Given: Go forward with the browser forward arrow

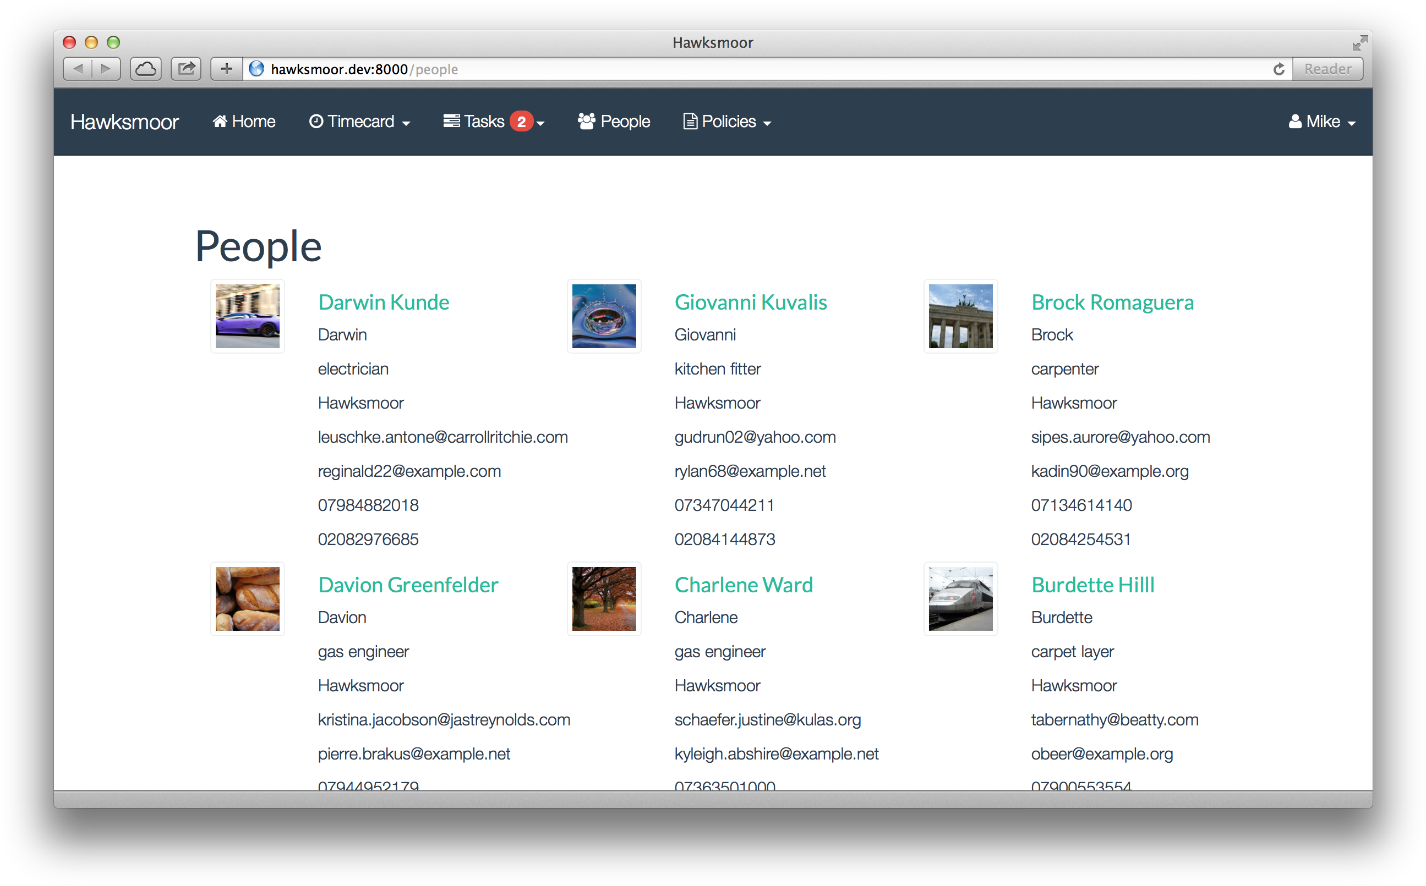Looking at the screenshot, I should 106,69.
